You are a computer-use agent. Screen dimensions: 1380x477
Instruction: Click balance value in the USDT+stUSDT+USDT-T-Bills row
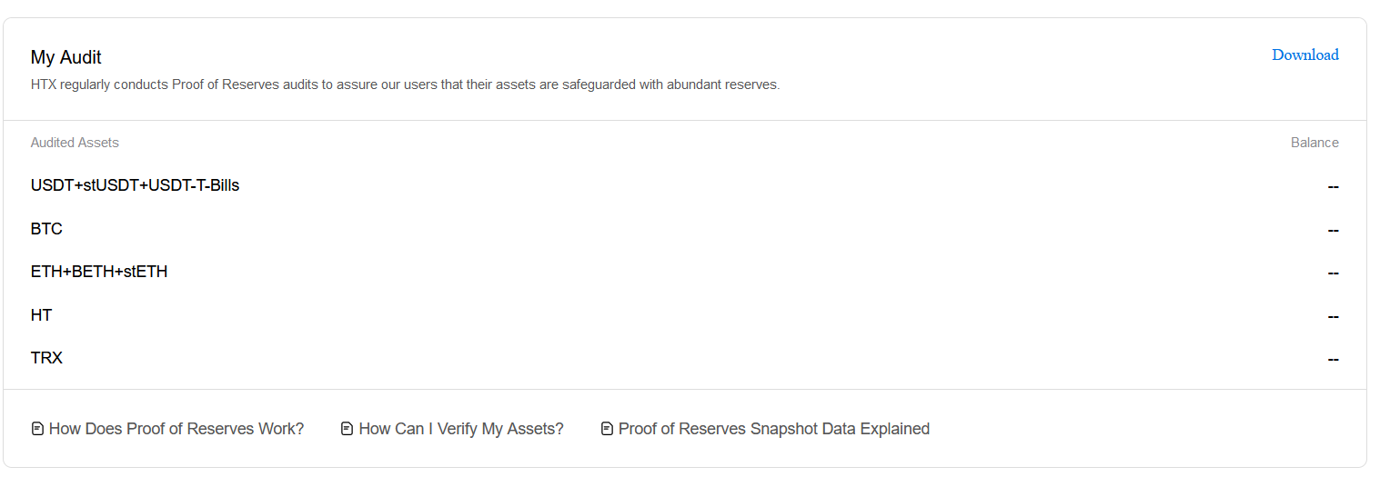1333,186
